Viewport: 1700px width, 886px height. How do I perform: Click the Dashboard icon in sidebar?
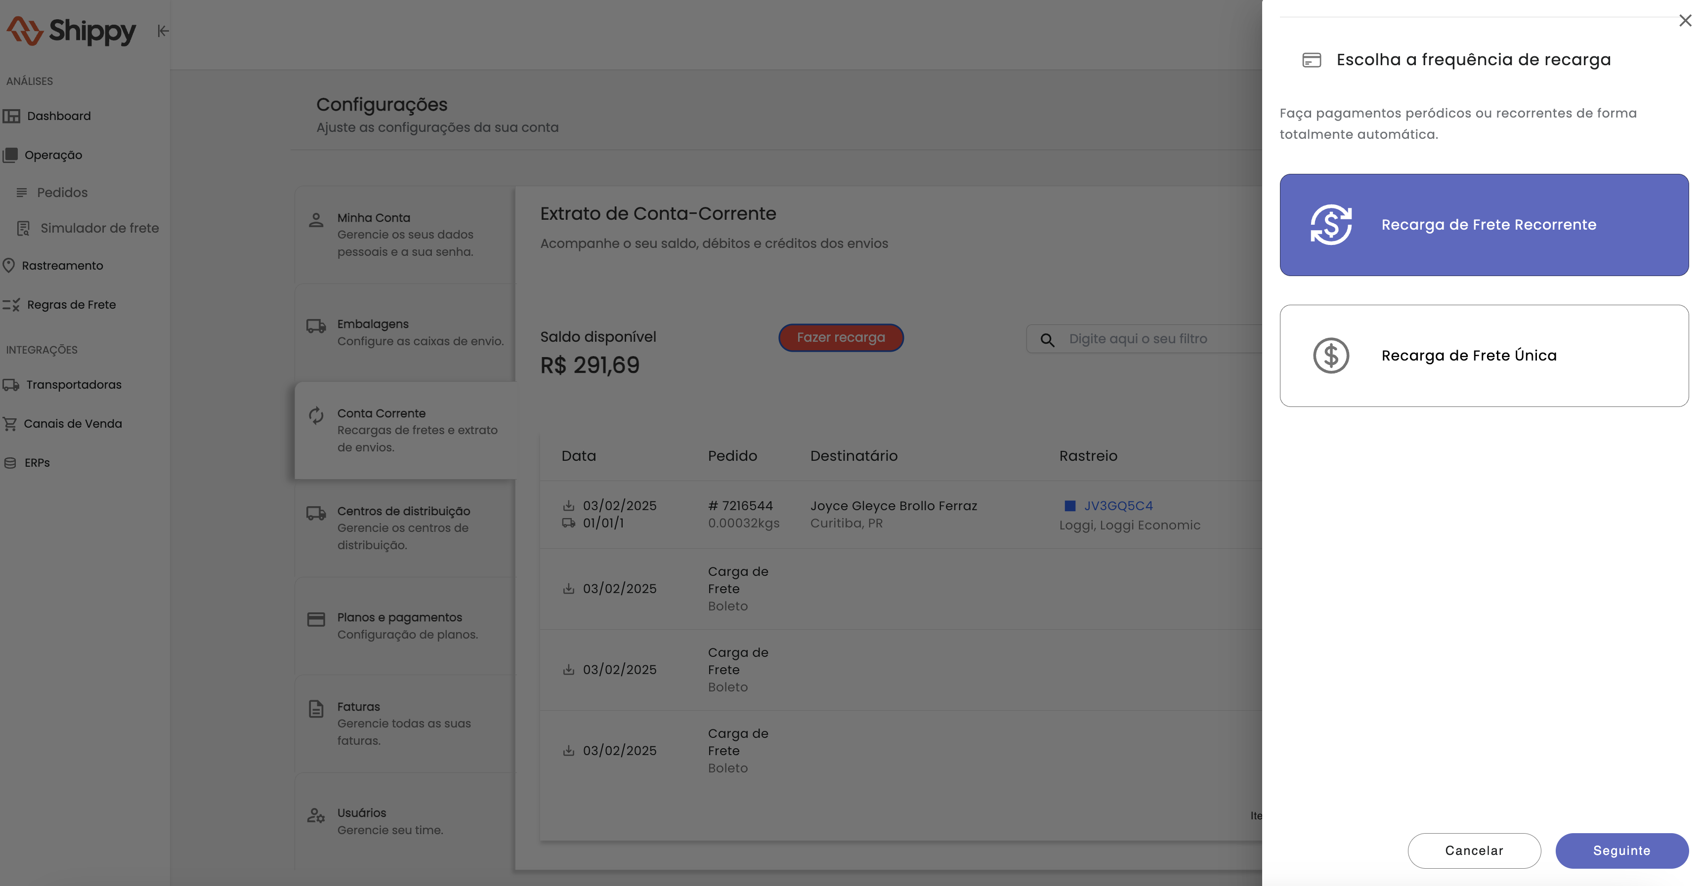(x=11, y=116)
